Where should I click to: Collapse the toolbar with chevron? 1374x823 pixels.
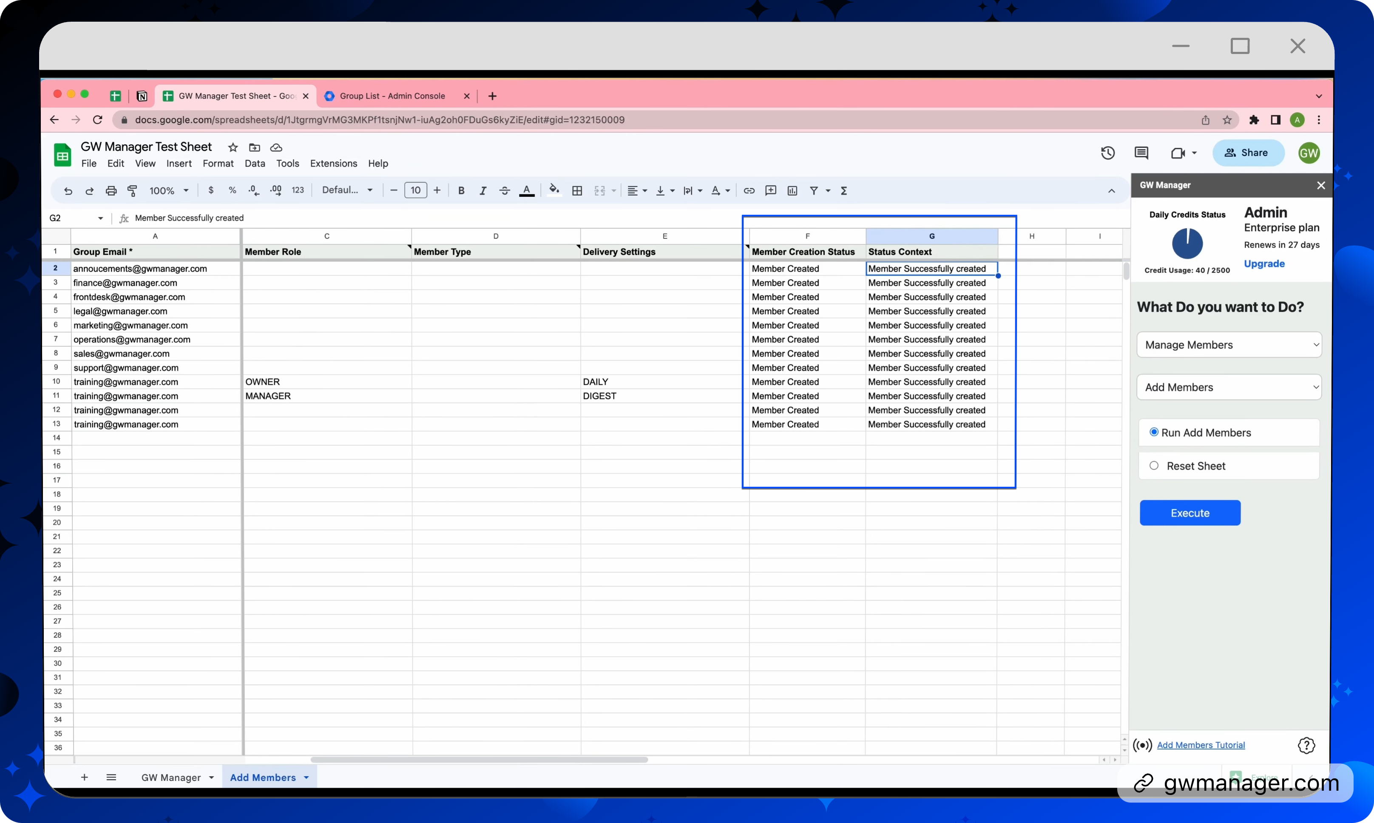coord(1111,191)
